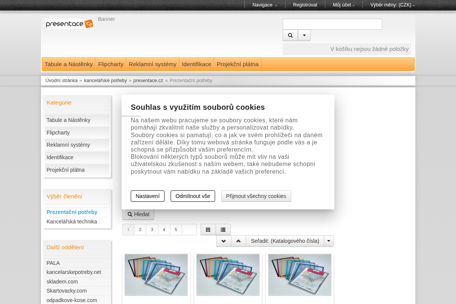456x304 pixels.
Task: Click Odmítnout vše cookie button
Action: click(193, 196)
